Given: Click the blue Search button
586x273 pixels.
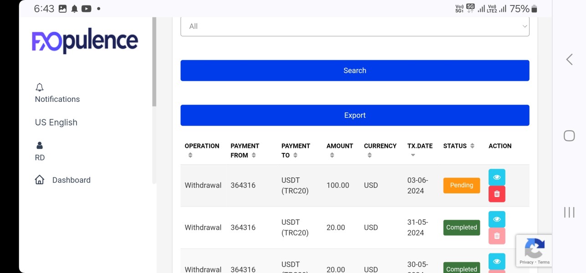Looking at the screenshot, I should tap(355, 71).
